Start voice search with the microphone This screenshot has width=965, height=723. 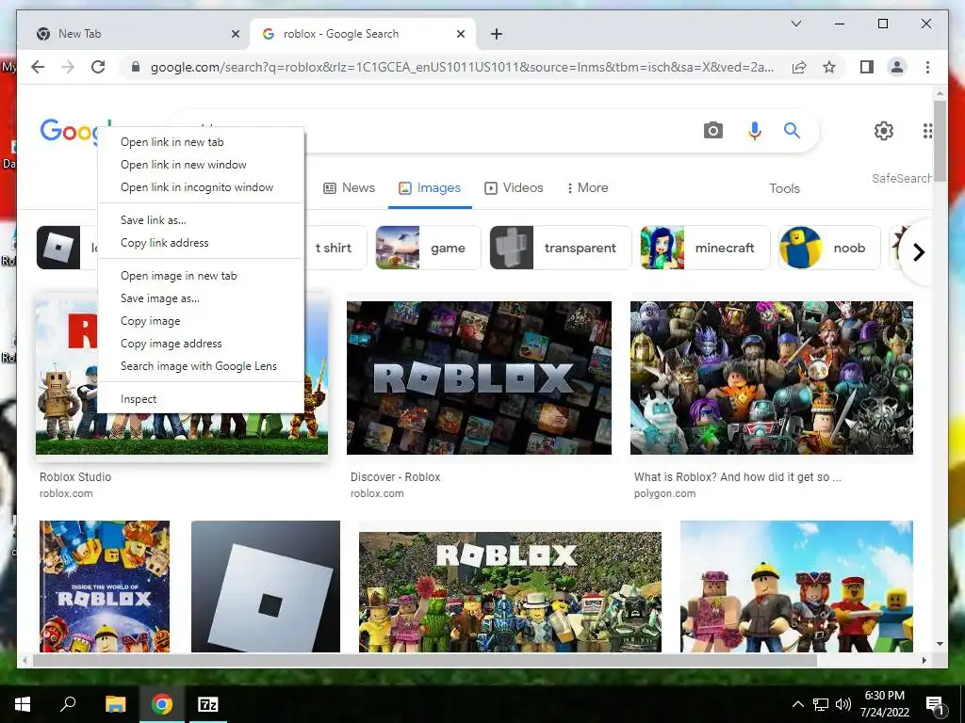(755, 130)
